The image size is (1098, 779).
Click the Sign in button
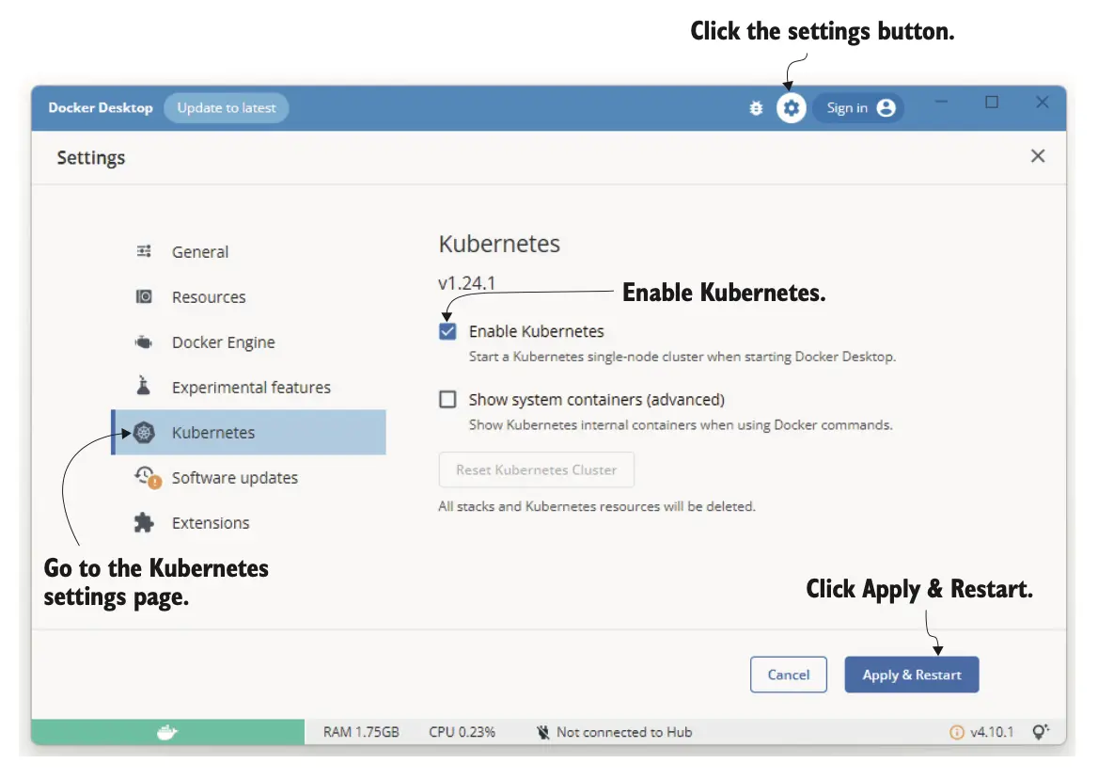point(858,108)
